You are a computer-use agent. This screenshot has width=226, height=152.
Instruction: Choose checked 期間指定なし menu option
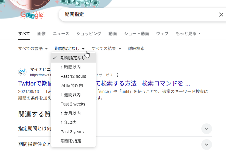click(73, 58)
